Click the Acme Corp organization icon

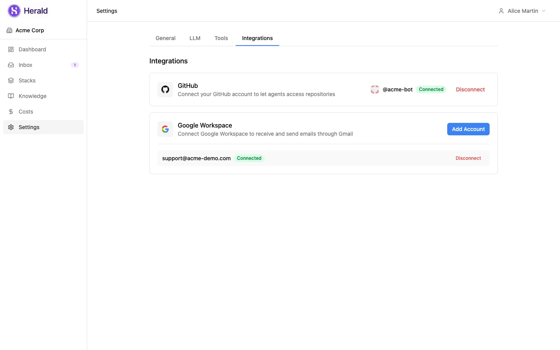(x=9, y=30)
